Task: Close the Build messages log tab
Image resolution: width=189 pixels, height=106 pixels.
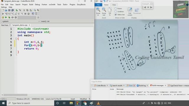Action: click(x=165, y=85)
